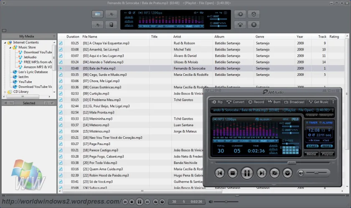Click previous track in JetAudio mini player

220,173
